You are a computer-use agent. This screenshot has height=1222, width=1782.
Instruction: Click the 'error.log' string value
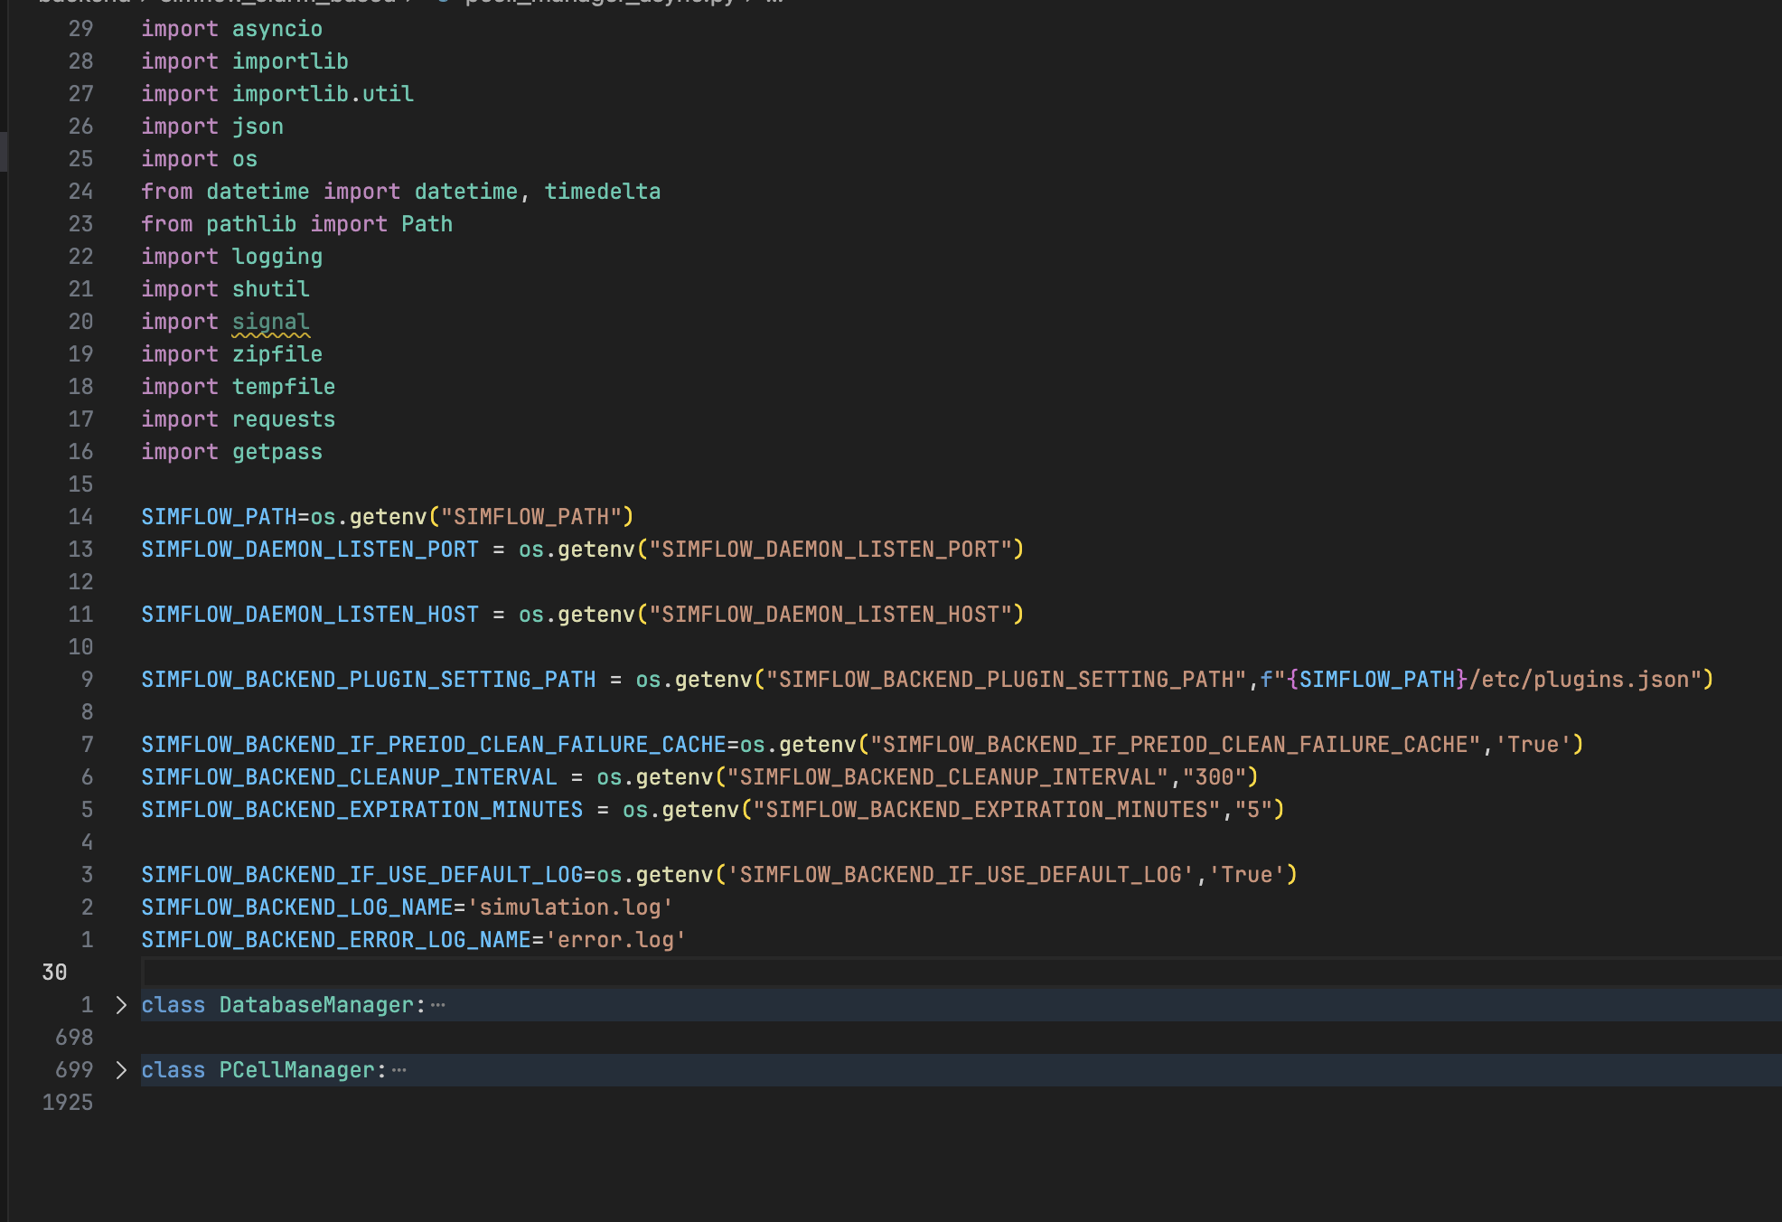pos(615,940)
